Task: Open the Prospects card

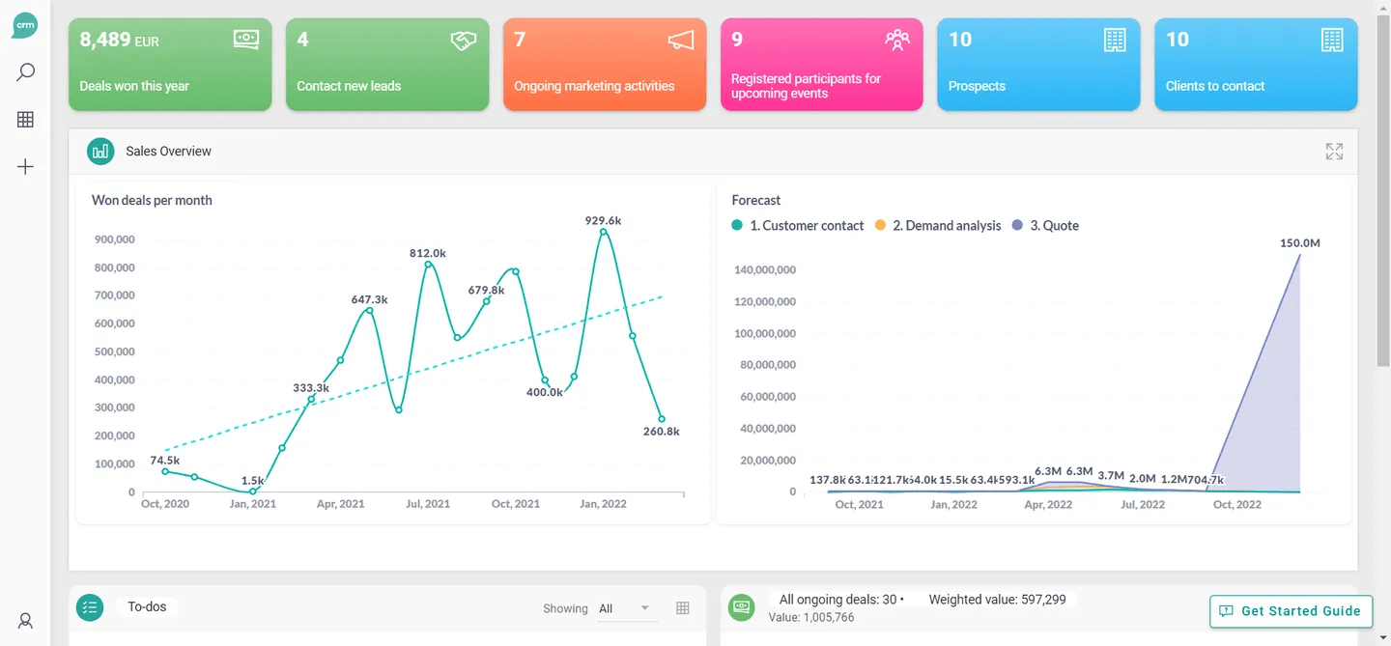Action: 1038,65
